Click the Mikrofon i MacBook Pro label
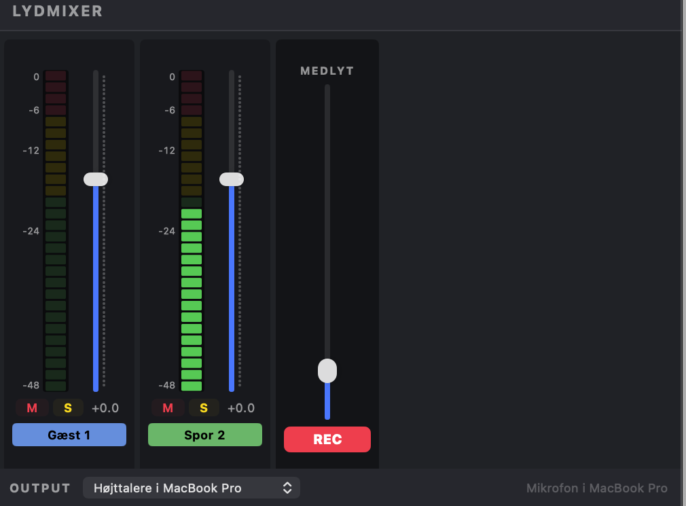This screenshot has height=506, width=686. [597, 488]
